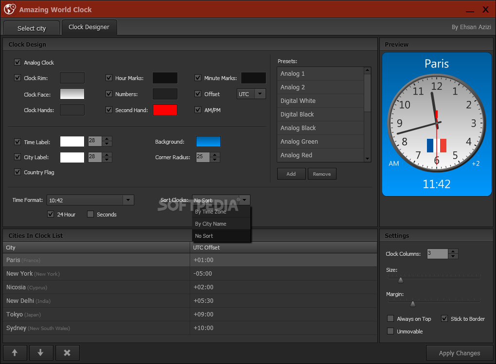The image size is (496, 364).
Task: Increase Clock Columns with up arrow
Action: (x=453, y=251)
